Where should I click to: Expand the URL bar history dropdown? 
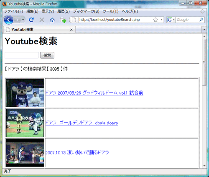point(161,20)
